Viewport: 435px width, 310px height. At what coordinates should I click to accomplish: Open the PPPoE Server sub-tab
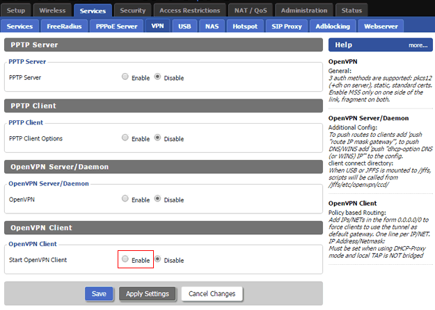click(116, 26)
